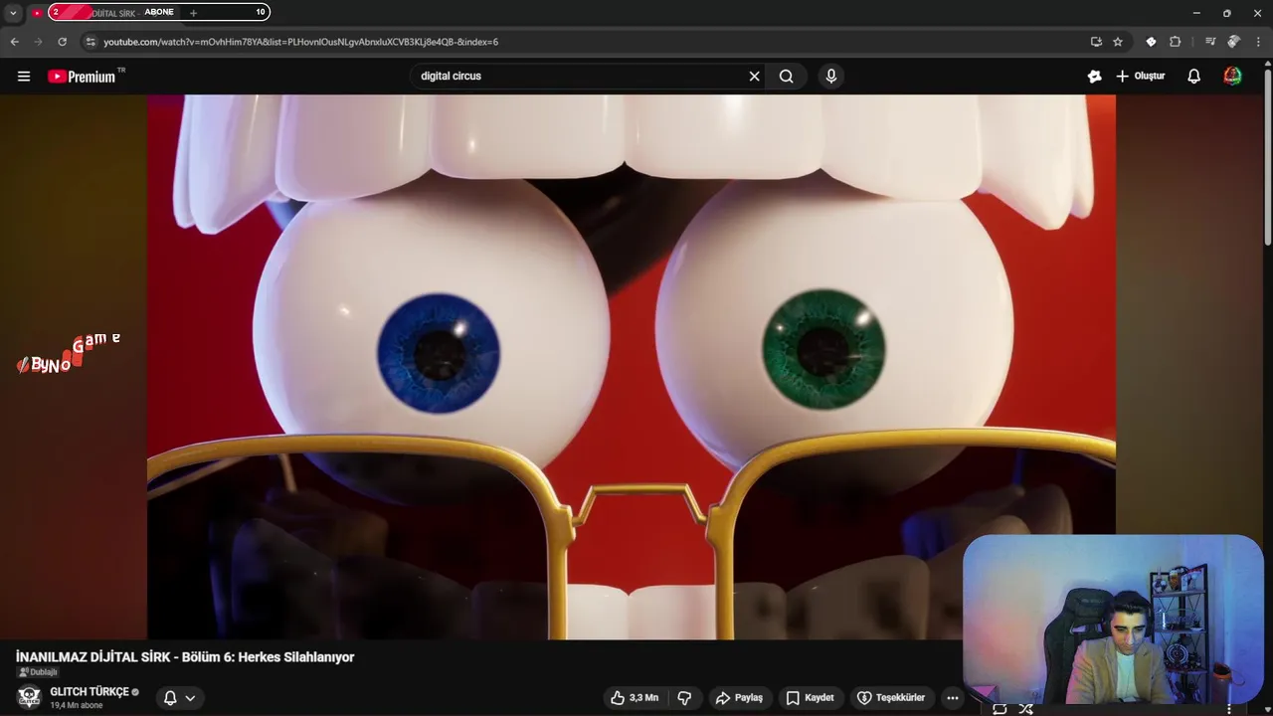Share the video via Paylaş
Viewport: 1273px width, 716px height.
coord(740,698)
